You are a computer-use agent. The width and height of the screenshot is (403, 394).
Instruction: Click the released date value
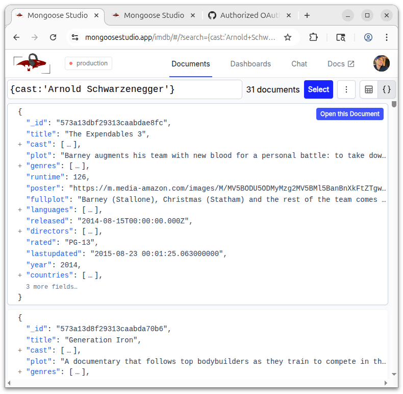point(133,221)
